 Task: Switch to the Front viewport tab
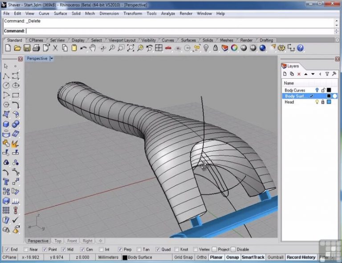click(72, 241)
